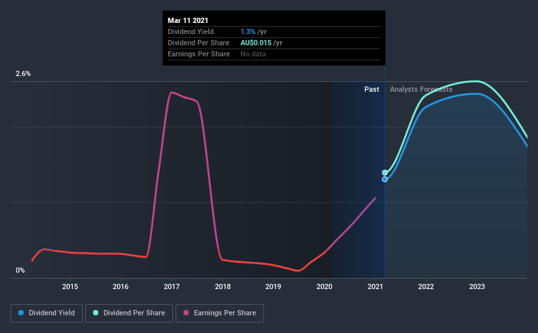Click the 1.3% dividend yield value in tooltip

[248, 31]
